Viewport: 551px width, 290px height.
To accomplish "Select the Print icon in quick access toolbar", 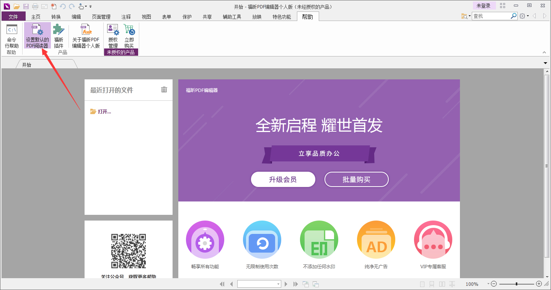I will pos(34,6).
